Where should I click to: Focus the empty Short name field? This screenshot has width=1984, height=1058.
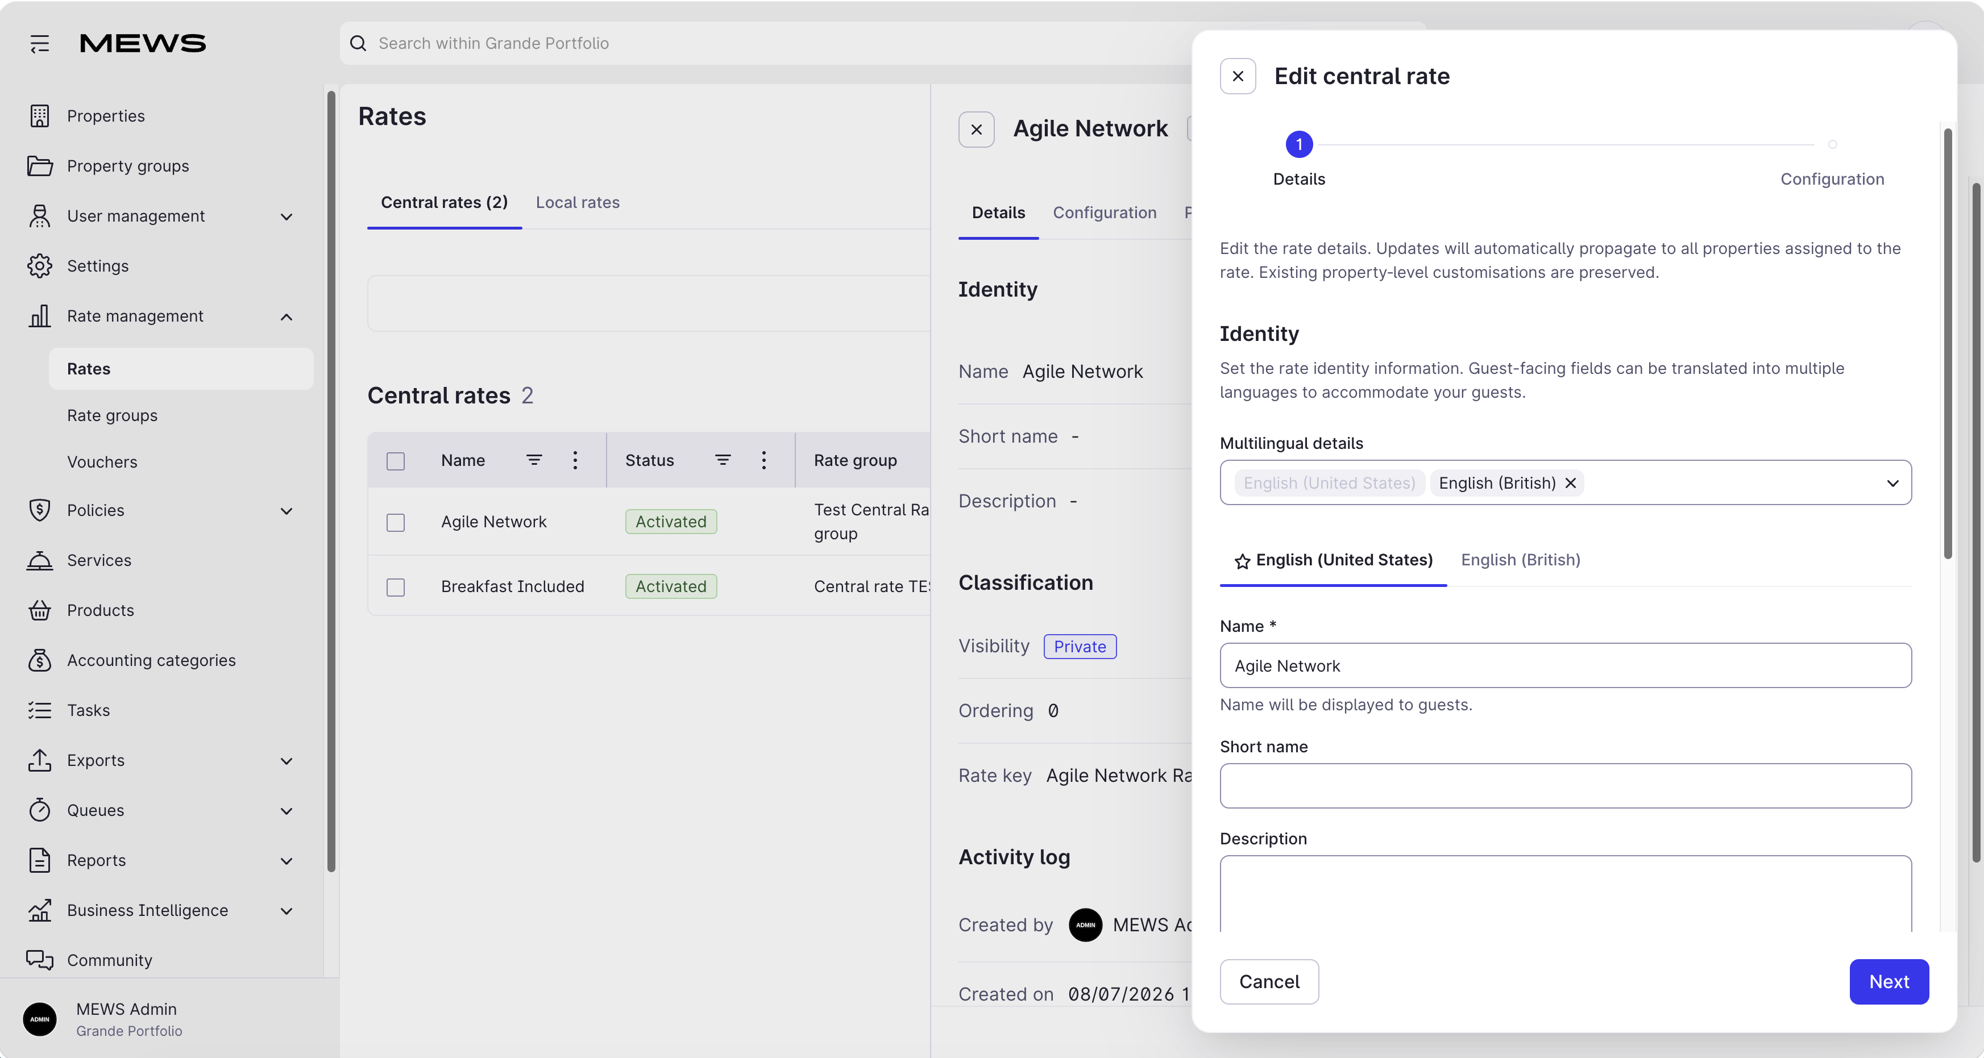[x=1565, y=785]
